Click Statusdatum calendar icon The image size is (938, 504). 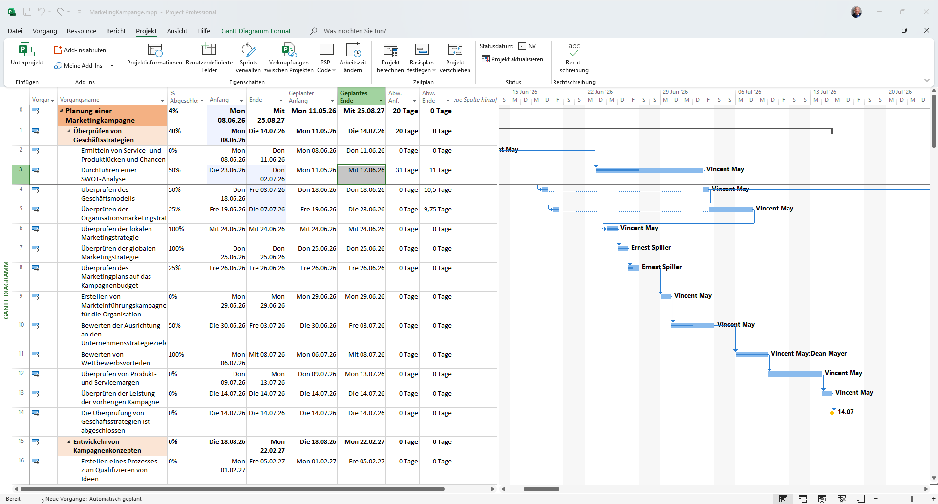[x=522, y=46]
